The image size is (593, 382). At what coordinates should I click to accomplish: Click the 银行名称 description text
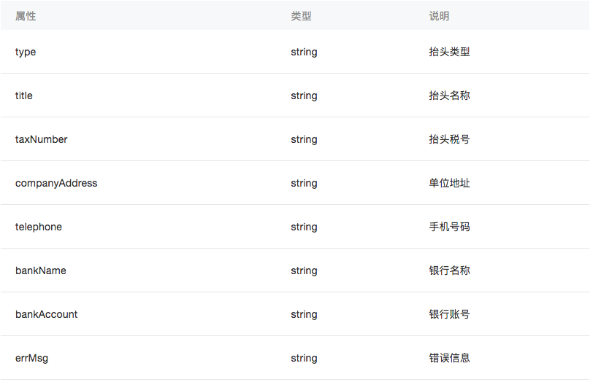click(449, 270)
